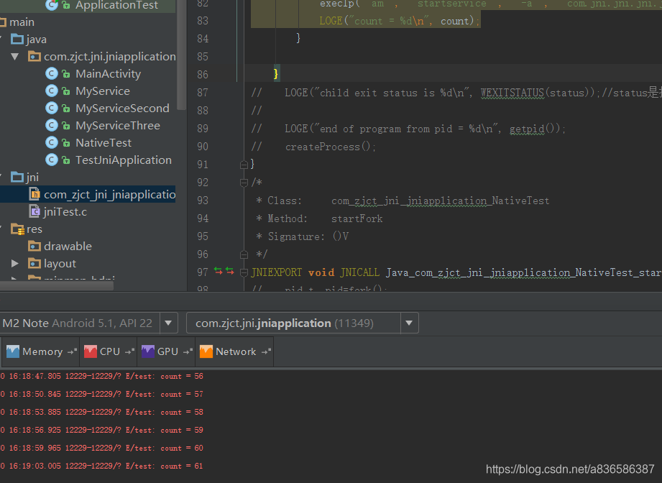The width and height of the screenshot is (662, 483).
Task: Click JNIEXPORT keyword on line 97
Action: 277,272
